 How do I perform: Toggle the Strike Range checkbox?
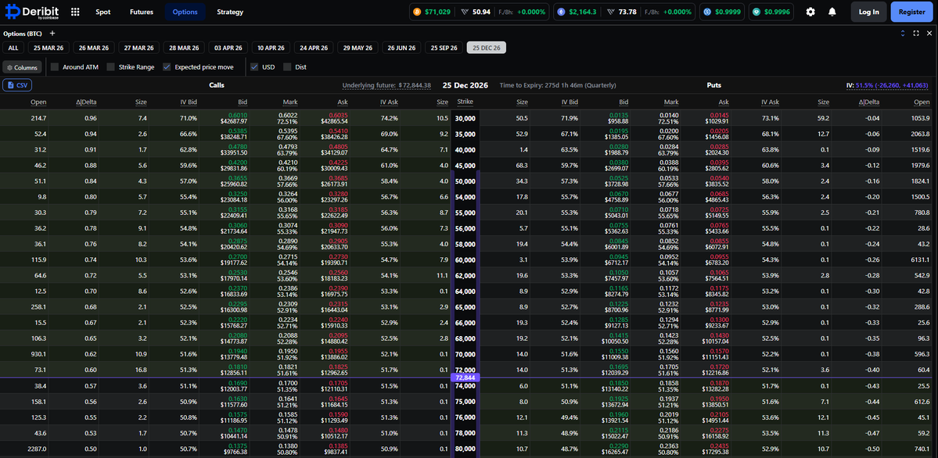click(x=110, y=67)
